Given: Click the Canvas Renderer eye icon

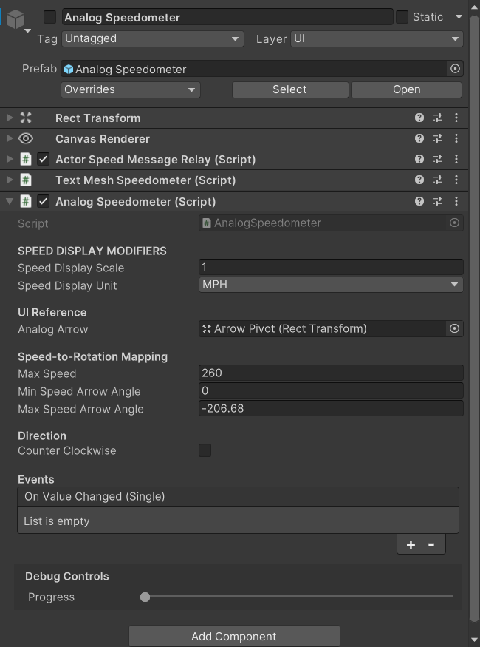Looking at the screenshot, I should (26, 139).
